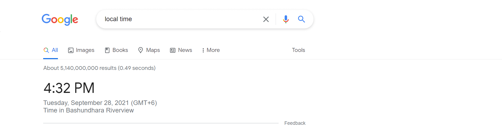Open the Maps results tab
Viewport: 502px width, 132px height.
[x=153, y=50]
